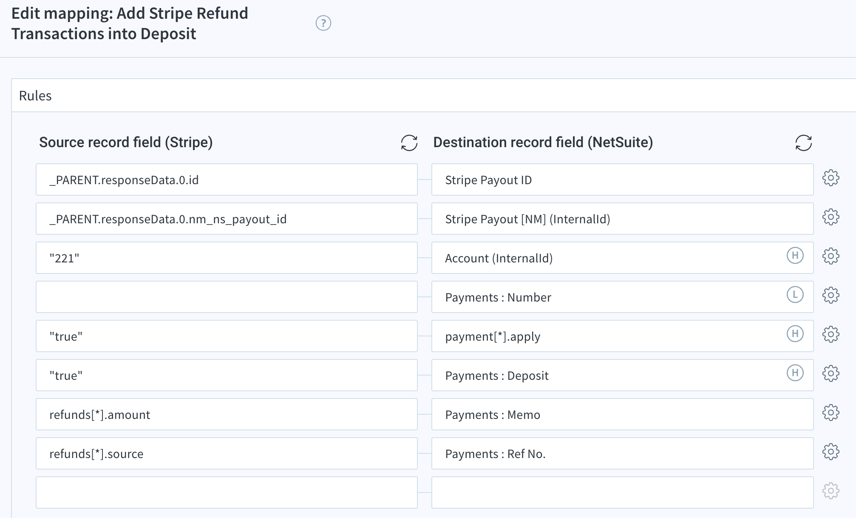Click the H hard-coded badge on Account (InternalId)
Screen dimensions: 856x518
[x=795, y=256]
